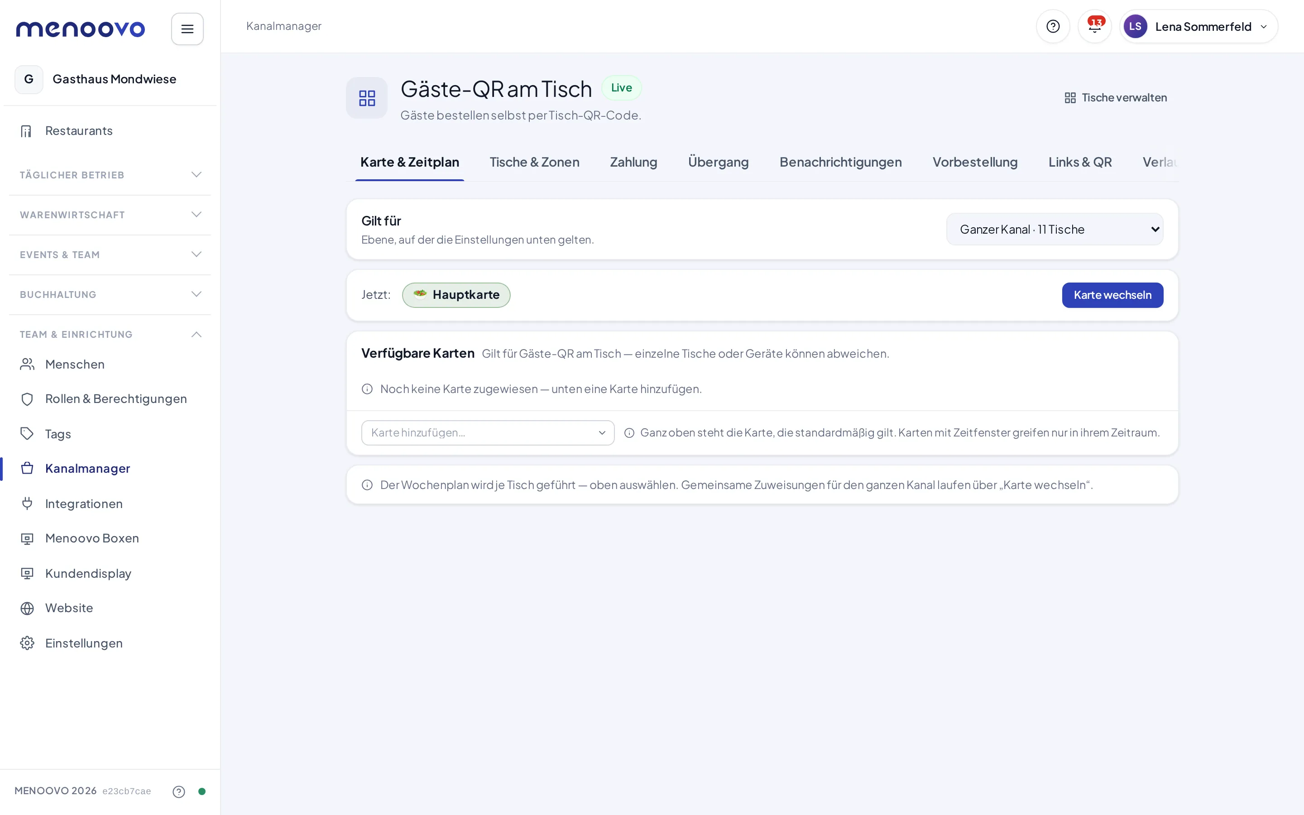Toggle the hamburger sidebar menu button
Viewport: 1304px width, 815px height.
tap(187, 29)
